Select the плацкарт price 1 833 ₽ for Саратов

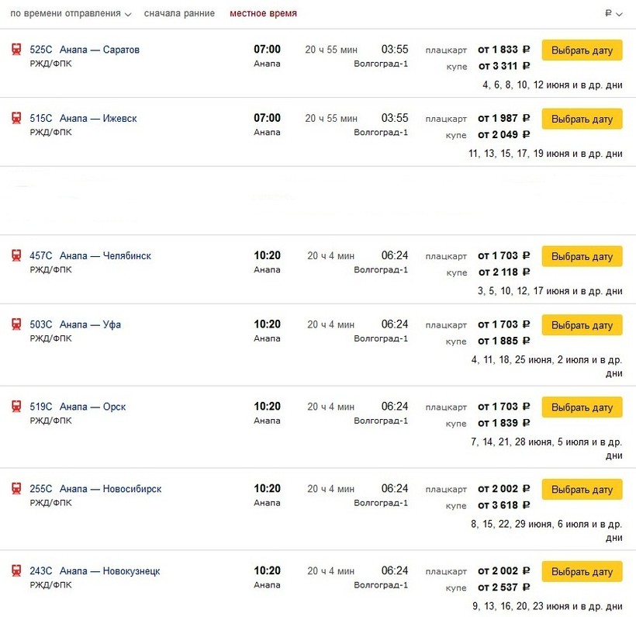(504, 50)
